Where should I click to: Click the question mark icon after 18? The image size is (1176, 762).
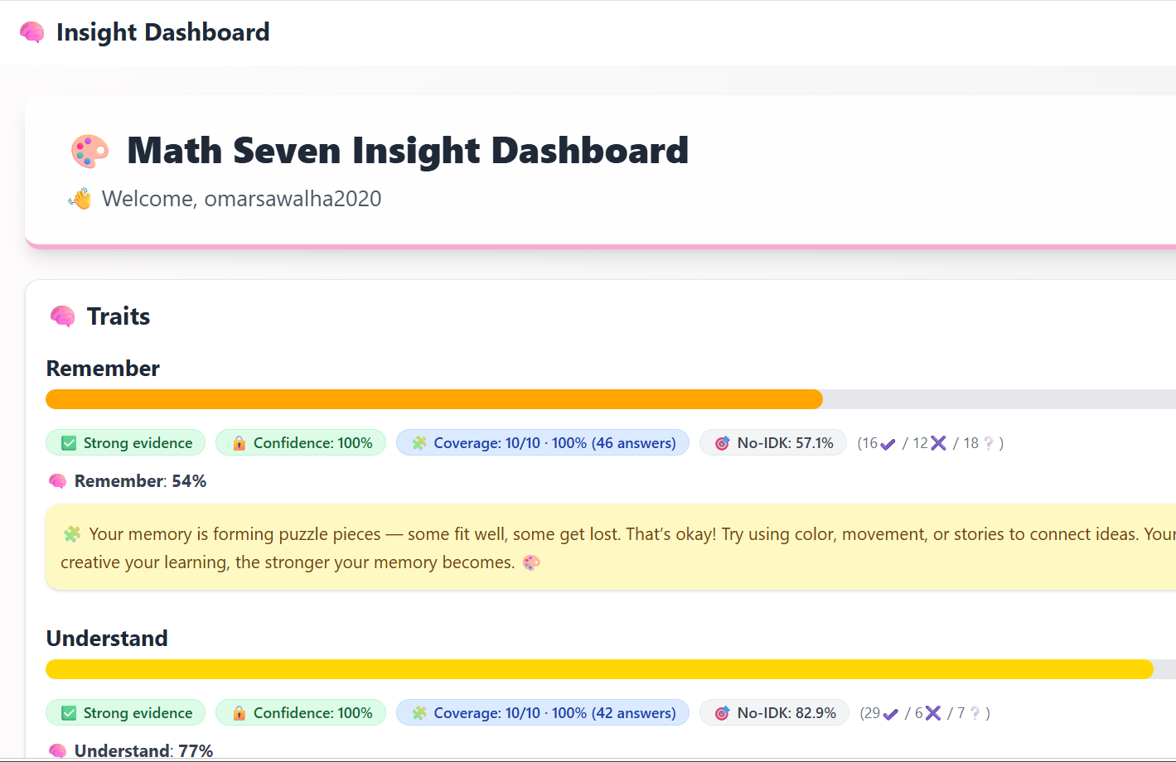click(988, 443)
